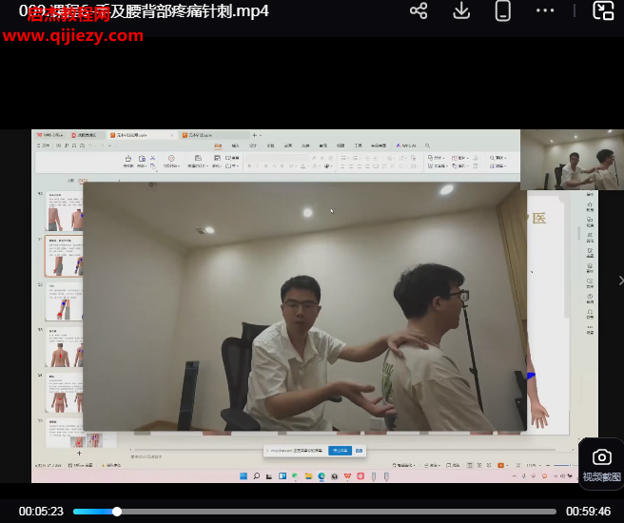Open the 插入 Insert ribbon tab

click(236, 145)
